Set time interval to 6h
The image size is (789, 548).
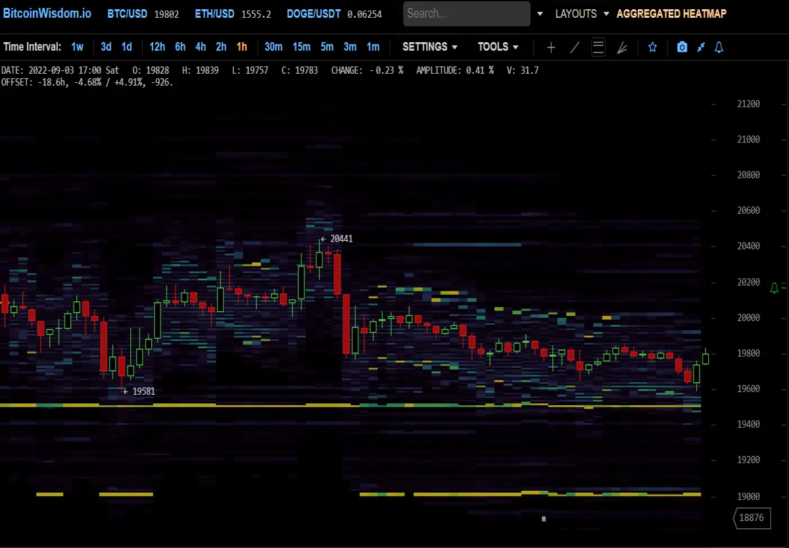tap(180, 47)
